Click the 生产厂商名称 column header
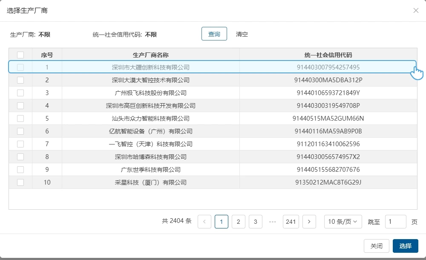The height and width of the screenshot is (260, 426). pos(151,55)
